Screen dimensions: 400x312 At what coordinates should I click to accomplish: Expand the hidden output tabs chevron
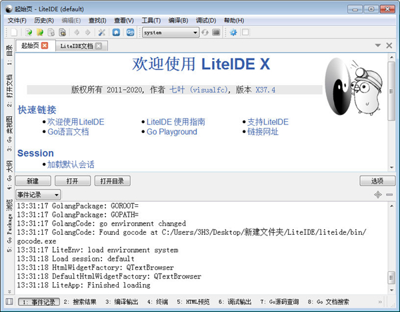(x=380, y=302)
